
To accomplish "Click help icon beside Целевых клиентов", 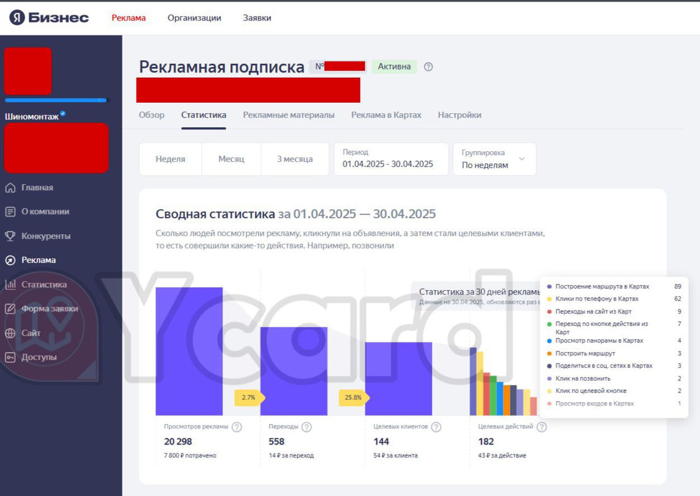I will (x=437, y=427).
